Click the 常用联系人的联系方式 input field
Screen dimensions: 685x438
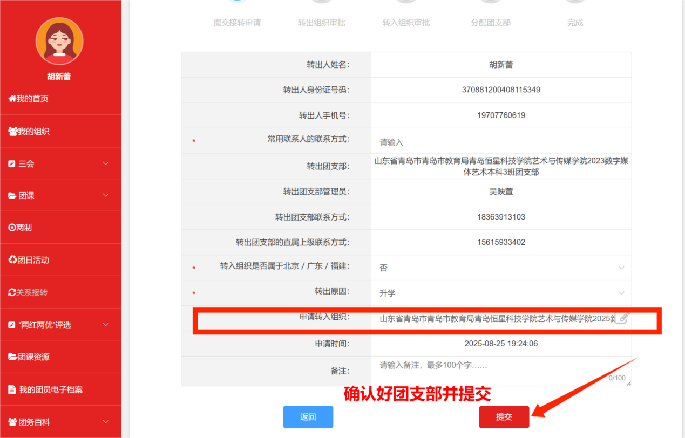[500, 142]
